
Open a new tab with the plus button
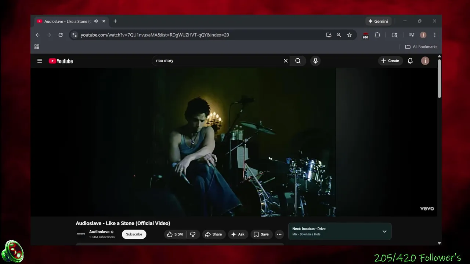115,21
